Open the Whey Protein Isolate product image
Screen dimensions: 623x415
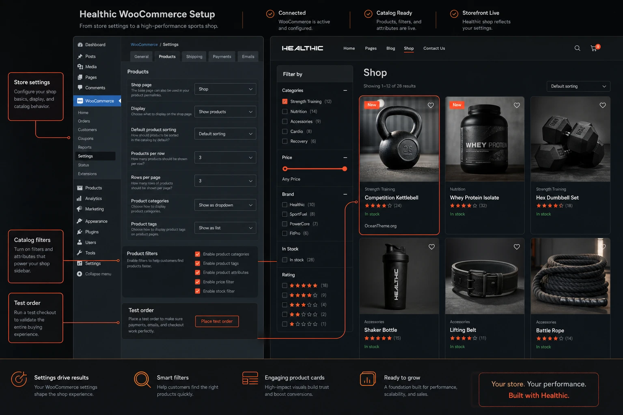(x=485, y=139)
